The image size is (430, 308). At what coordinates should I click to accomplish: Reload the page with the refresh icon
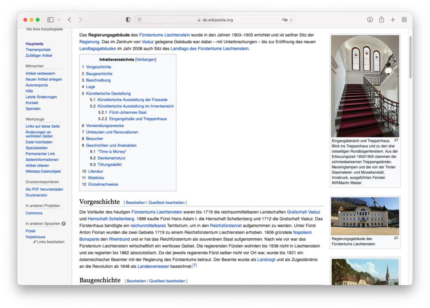click(291, 20)
